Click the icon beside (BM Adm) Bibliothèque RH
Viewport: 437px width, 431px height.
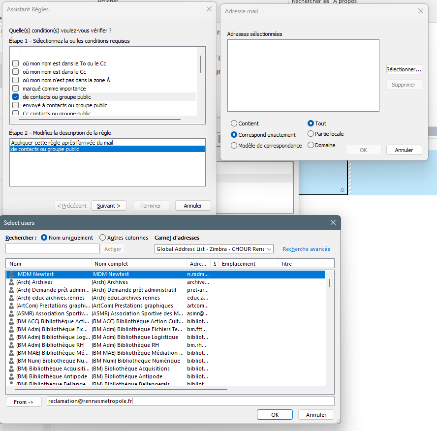(11, 345)
